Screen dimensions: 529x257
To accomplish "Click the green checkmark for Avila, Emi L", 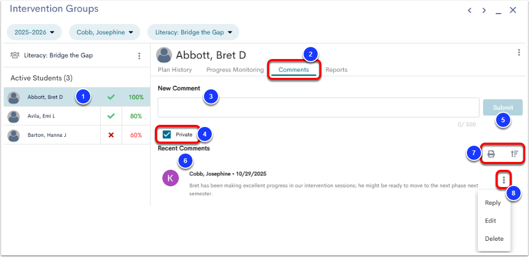I will coord(111,116).
